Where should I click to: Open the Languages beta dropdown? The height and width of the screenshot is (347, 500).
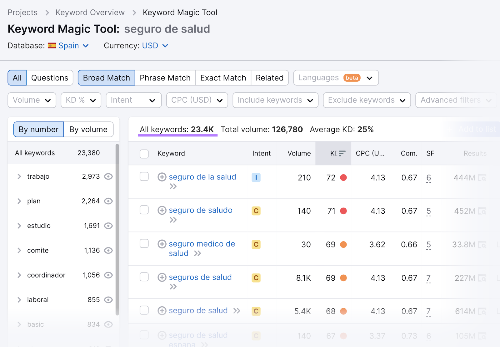tap(335, 78)
